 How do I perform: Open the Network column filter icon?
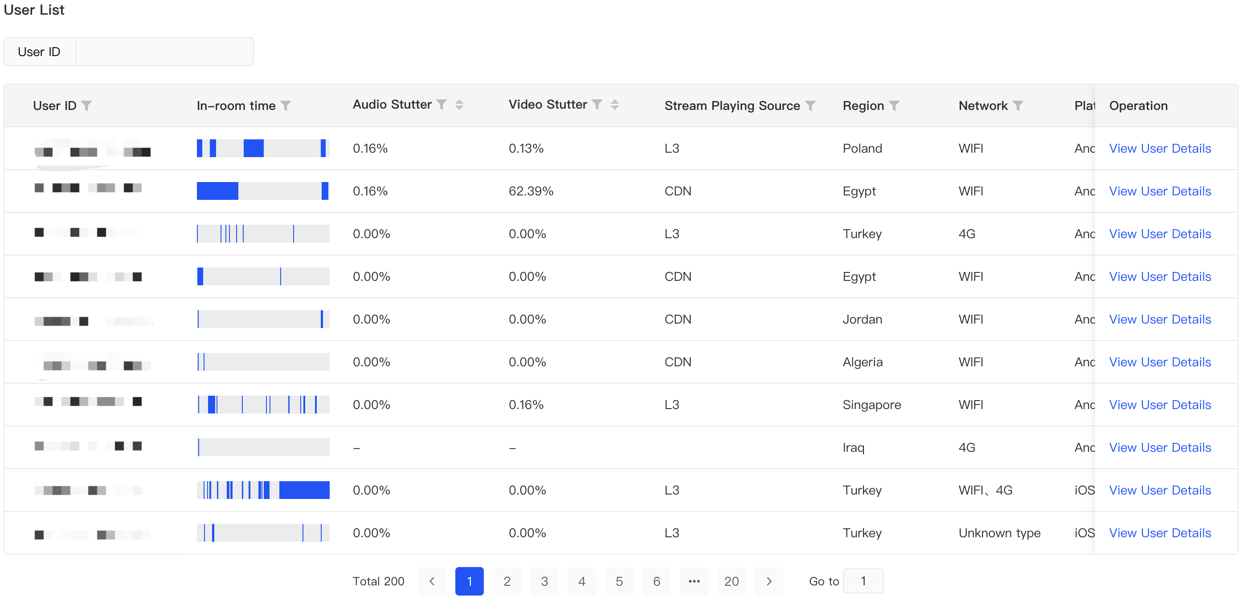click(1018, 105)
